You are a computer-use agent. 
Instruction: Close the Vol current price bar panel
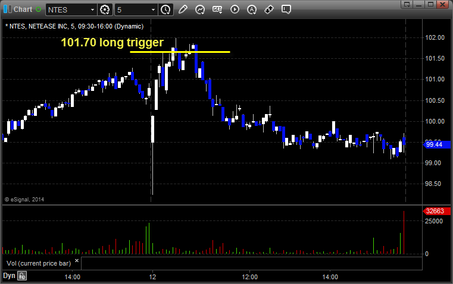click(x=77, y=261)
